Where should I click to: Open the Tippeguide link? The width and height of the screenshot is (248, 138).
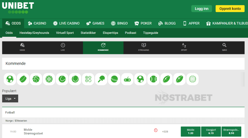point(151,33)
